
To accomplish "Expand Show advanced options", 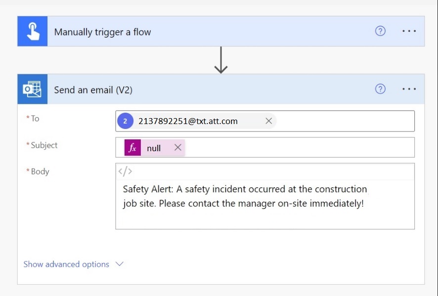I will (x=66, y=264).
